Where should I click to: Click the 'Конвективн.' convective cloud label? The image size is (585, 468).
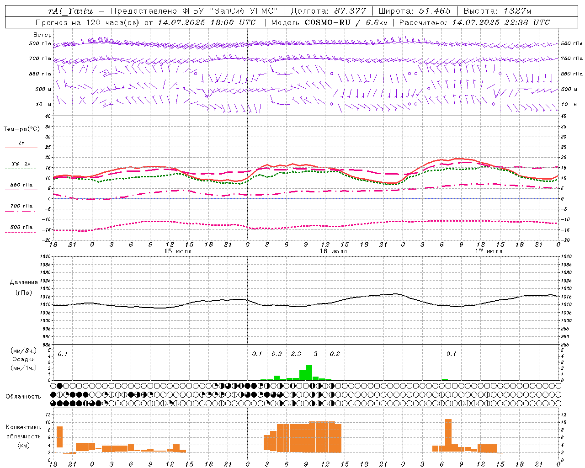[23, 427]
